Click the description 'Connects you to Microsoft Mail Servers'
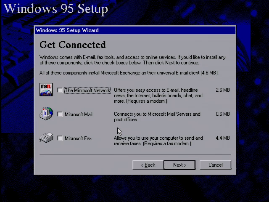The width and height of the screenshot is (269, 202). pyautogui.click(x=157, y=117)
